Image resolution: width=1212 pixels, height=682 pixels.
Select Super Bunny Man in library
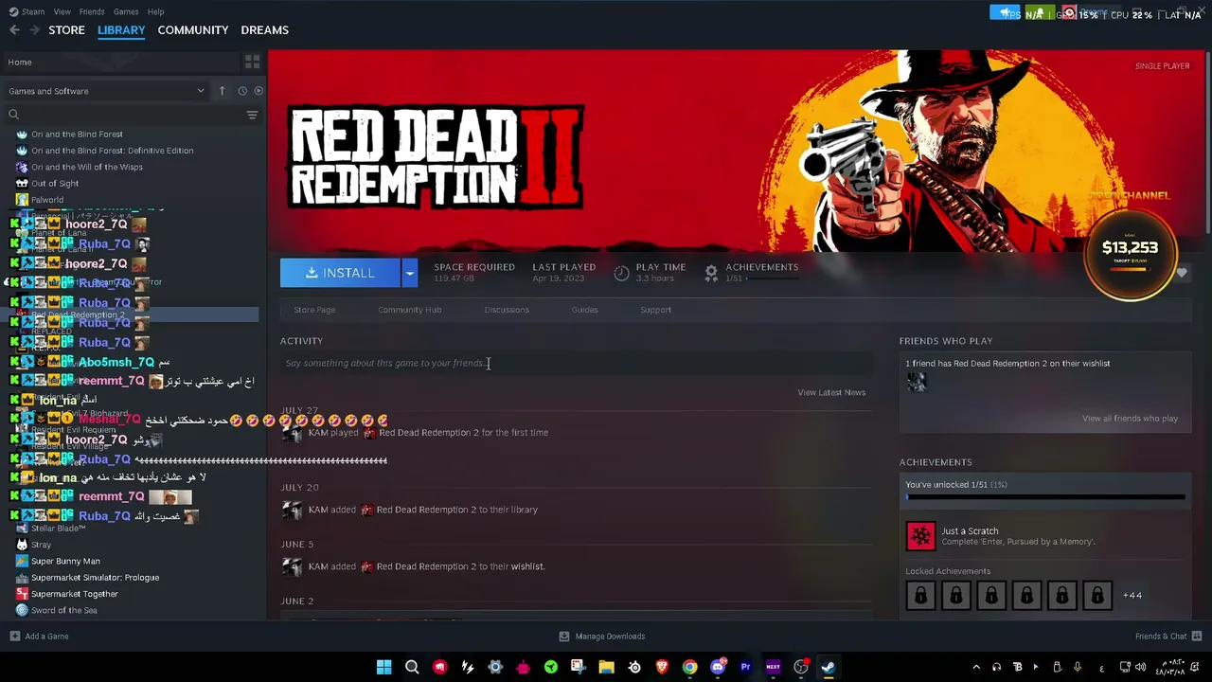click(x=65, y=562)
